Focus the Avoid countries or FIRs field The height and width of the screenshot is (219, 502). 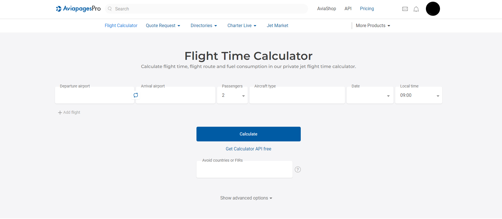(244, 169)
